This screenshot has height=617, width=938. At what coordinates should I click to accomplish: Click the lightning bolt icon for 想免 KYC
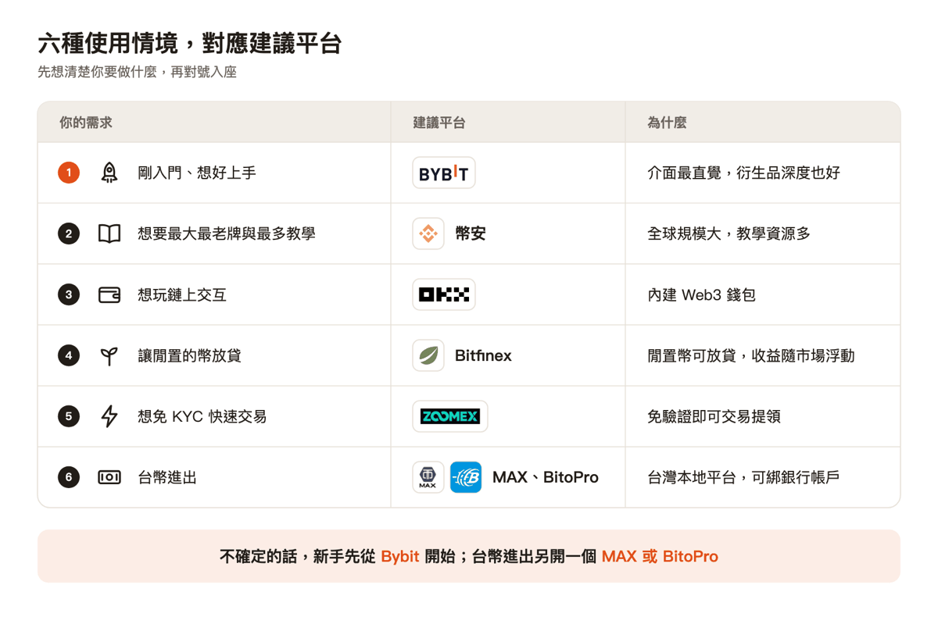coord(109,416)
